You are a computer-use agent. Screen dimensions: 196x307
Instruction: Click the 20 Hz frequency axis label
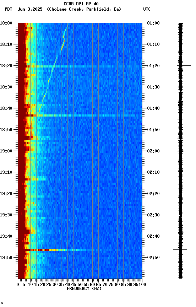point(43,285)
